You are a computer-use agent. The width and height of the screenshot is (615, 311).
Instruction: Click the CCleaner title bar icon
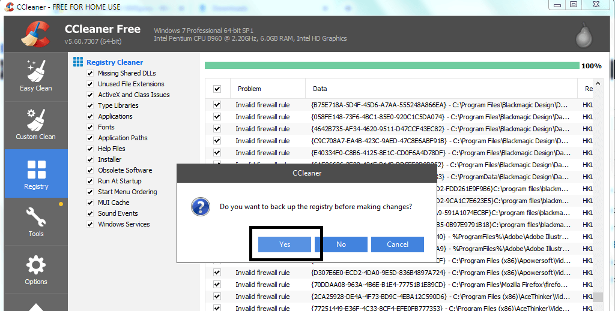click(9, 7)
